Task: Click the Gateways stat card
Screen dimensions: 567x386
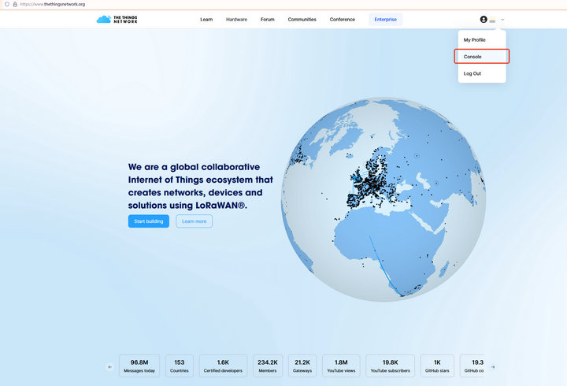Action: click(302, 366)
